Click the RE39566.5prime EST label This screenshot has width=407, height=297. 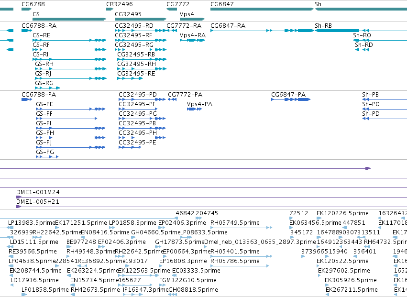point(33,252)
